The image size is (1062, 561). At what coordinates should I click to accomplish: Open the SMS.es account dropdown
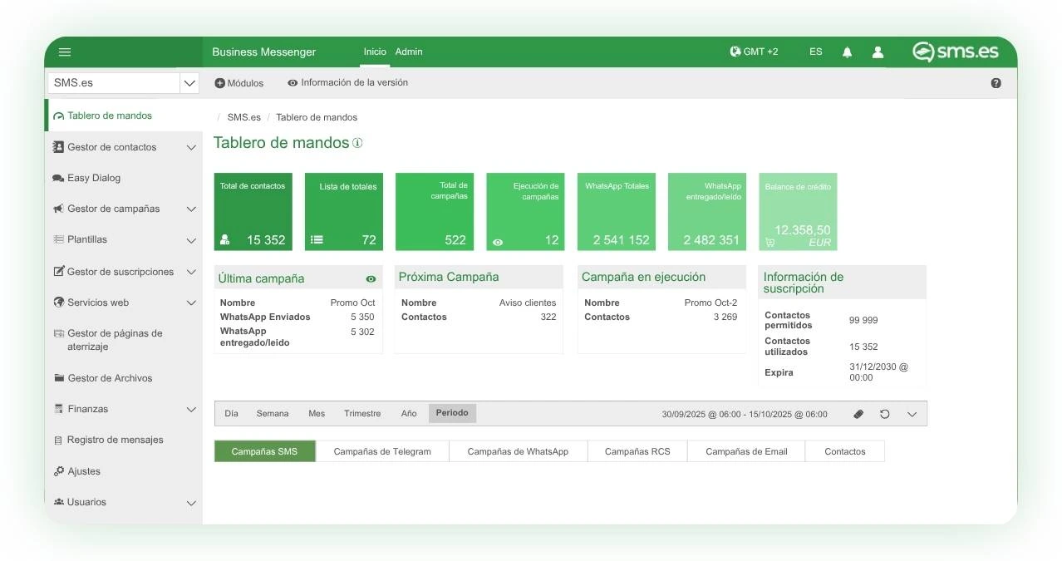190,83
